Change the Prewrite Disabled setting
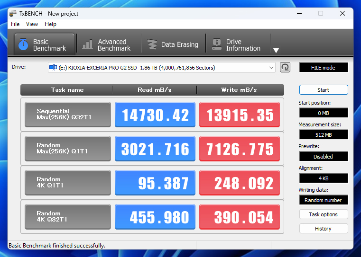Screen dimensions: 361x257 [x=323, y=157]
